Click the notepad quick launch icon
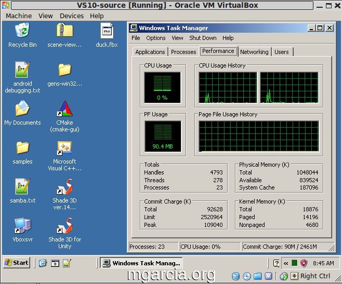 pos(67,263)
